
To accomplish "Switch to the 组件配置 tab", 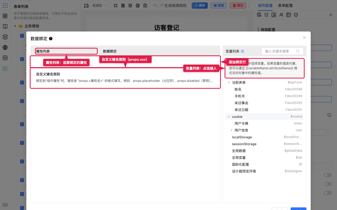I will (265, 6).
